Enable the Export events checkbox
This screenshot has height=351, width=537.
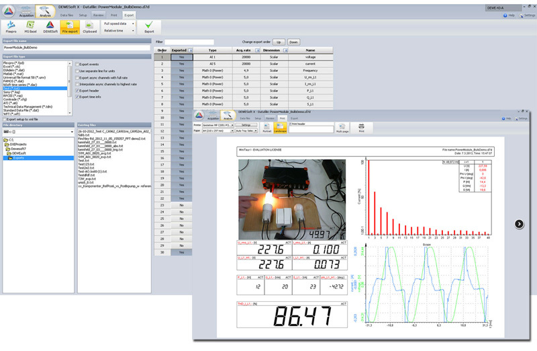[78, 65]
